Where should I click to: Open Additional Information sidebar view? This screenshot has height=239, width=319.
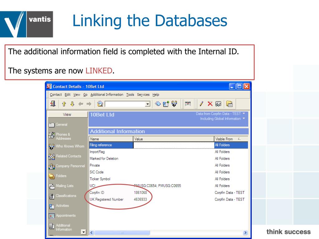pos(60,227)
